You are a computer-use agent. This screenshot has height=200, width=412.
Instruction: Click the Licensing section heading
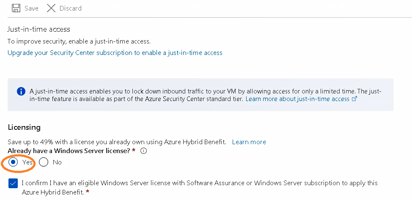(24, 127)
